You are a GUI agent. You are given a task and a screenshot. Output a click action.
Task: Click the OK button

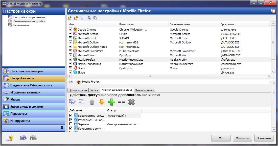pos(221,138)
